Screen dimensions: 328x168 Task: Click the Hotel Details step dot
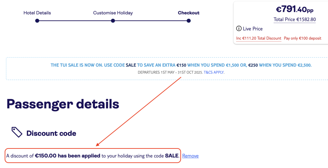point(37,21)
